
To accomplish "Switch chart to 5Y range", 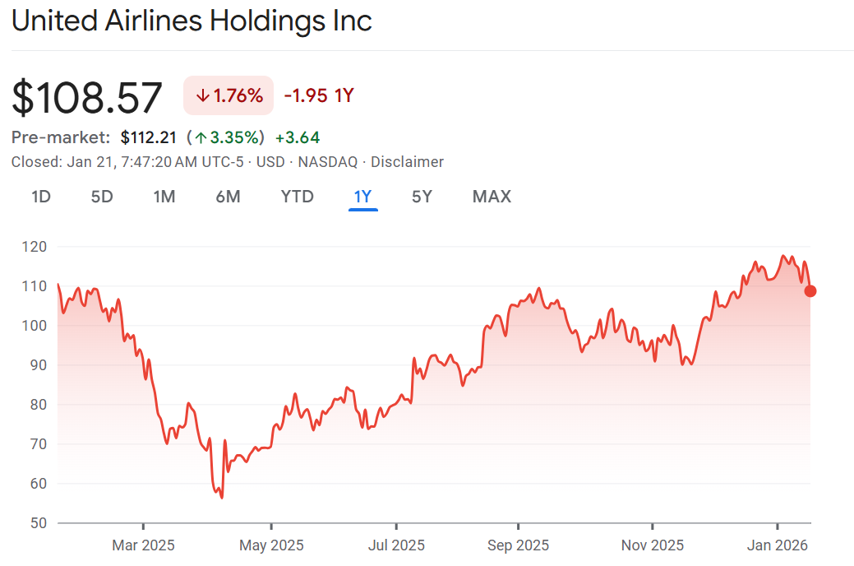I will coord(422,197).
